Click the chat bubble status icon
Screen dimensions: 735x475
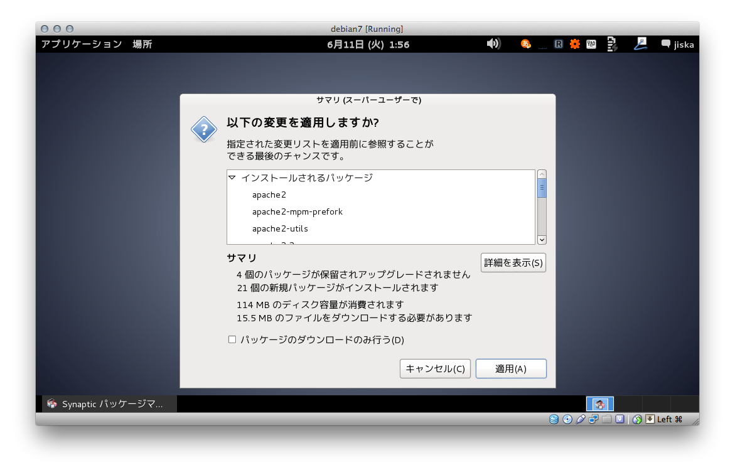(x=665, y=44)
